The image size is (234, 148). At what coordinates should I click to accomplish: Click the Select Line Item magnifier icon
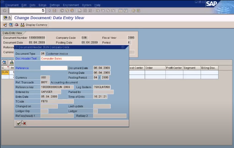point(11,25)
